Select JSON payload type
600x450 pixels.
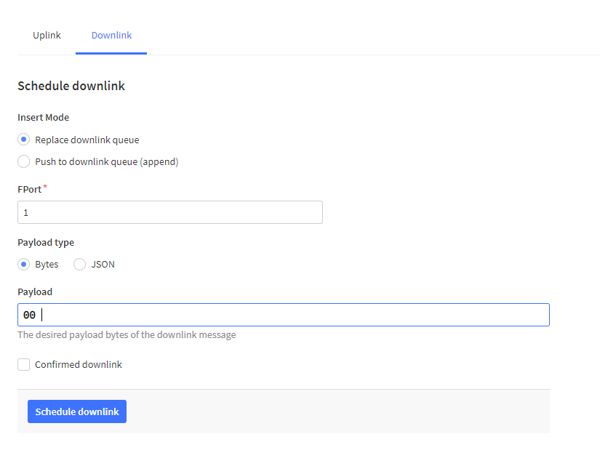point(79,265)
